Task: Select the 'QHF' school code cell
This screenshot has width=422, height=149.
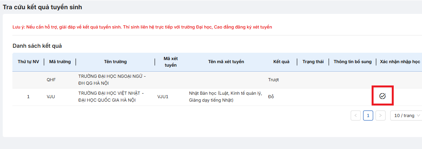Action: [51, 80]
